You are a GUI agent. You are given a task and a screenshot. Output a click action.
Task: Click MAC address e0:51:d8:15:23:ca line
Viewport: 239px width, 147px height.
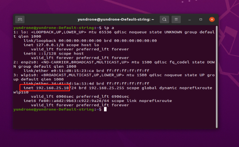(86, 71)
